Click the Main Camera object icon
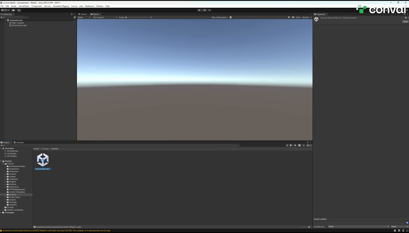 [x=10, y=23]
